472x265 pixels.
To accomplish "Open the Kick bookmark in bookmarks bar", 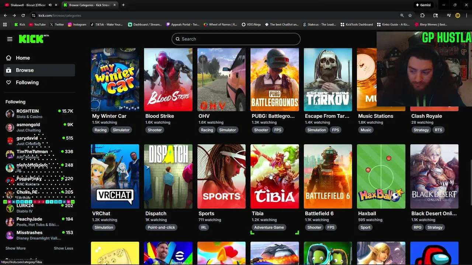I will (20, 25).
